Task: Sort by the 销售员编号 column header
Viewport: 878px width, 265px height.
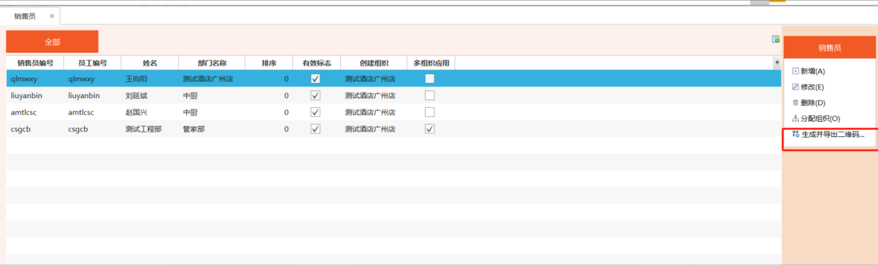Action: click(x=35, y=63)
